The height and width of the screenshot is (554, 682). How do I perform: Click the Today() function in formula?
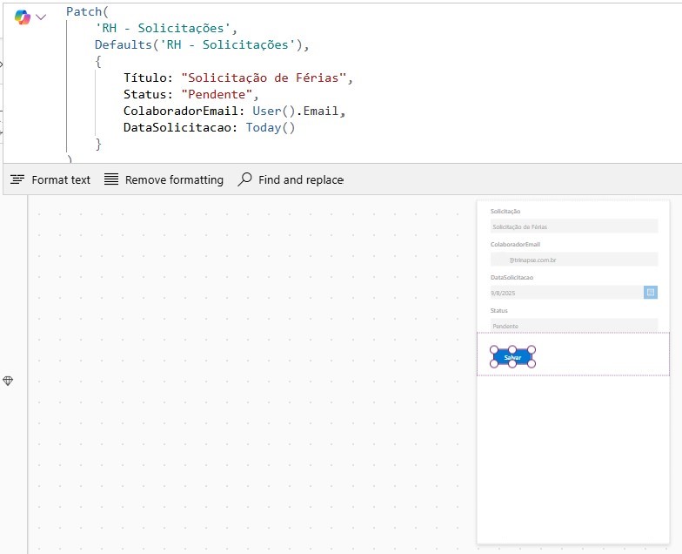click(271, 127)
